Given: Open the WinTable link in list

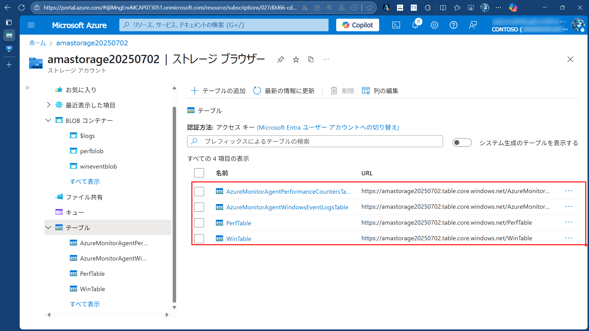Looking at the screenshot, I should coord(239,239).
